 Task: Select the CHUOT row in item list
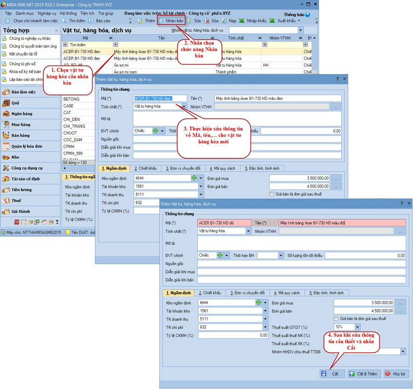[x=78, y=133]
